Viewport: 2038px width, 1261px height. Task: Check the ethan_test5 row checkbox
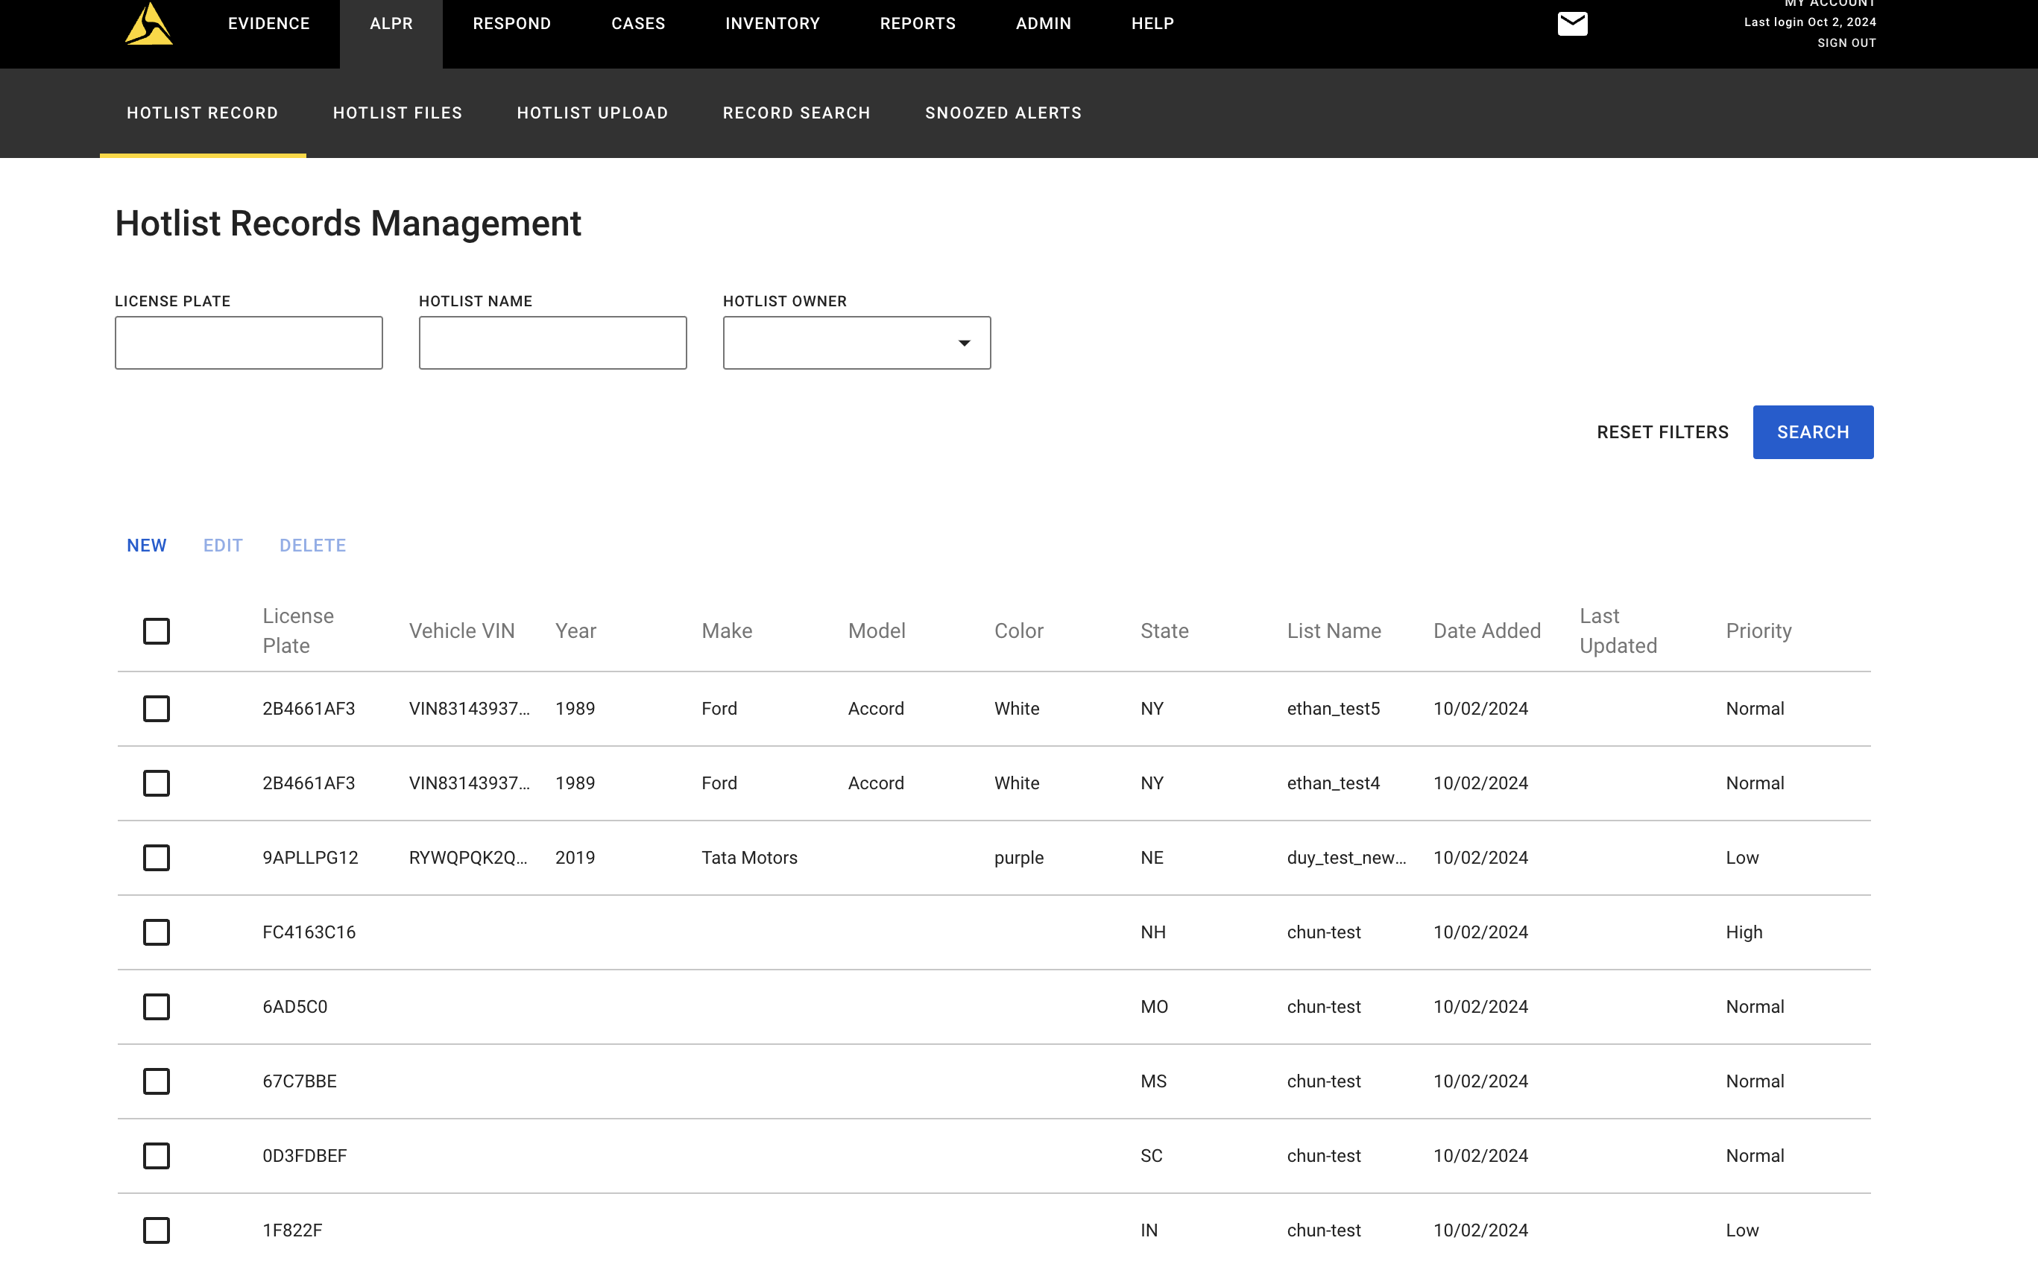[156, 709]
